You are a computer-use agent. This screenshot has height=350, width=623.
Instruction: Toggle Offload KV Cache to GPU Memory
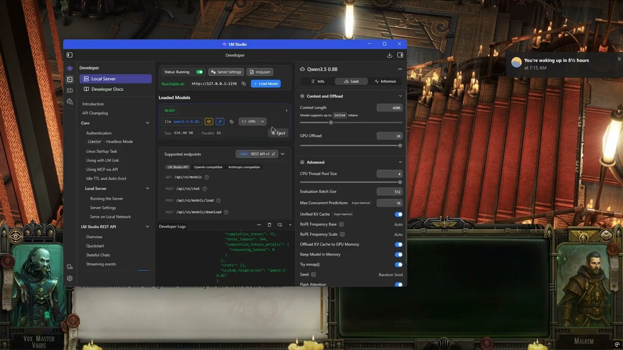point(399,245)
